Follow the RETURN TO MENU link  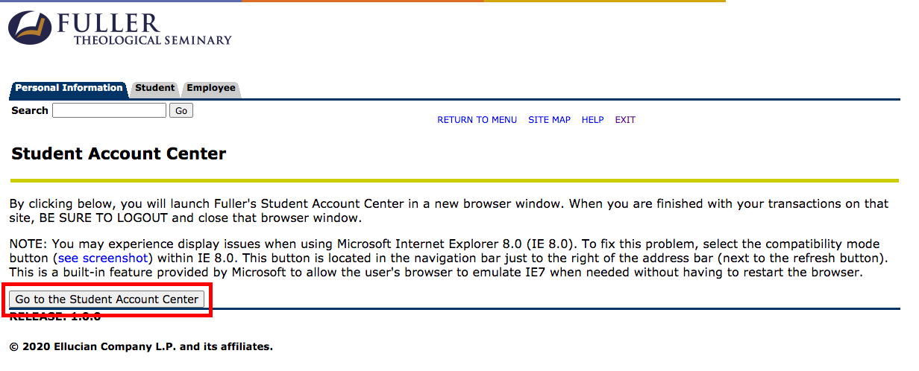pos(477,120)
